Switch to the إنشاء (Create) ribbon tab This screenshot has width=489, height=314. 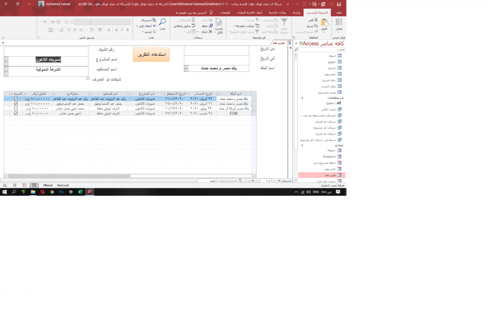tap(296, 12)
